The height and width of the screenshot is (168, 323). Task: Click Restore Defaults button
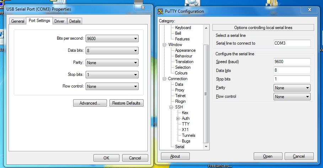(x=126, y=103)
